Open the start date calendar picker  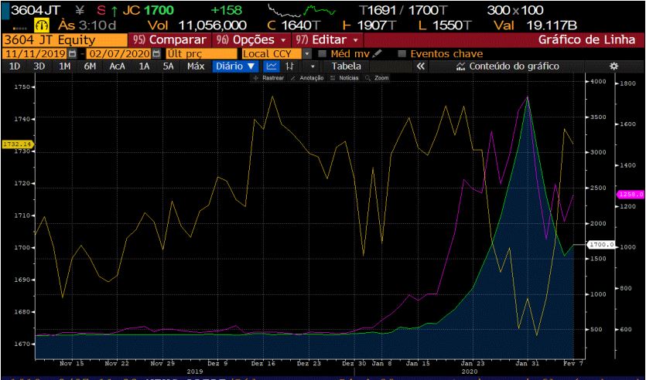click(x=73, y=53)
